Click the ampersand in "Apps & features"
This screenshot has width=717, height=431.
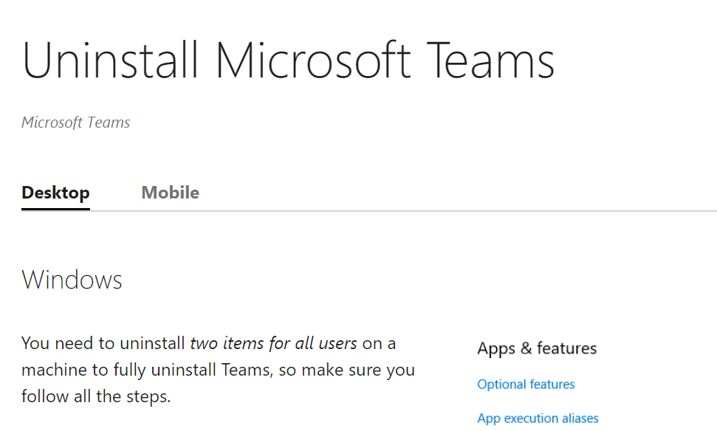tap(524, 348)
